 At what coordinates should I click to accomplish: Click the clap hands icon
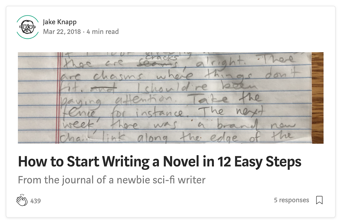[22, 200]
